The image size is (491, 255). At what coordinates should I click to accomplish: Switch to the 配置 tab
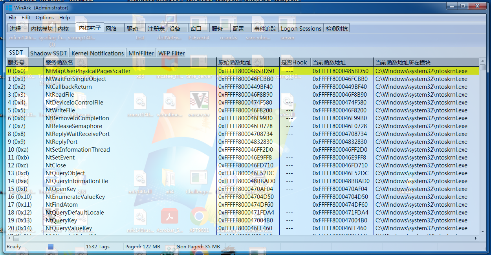[241, 28]
